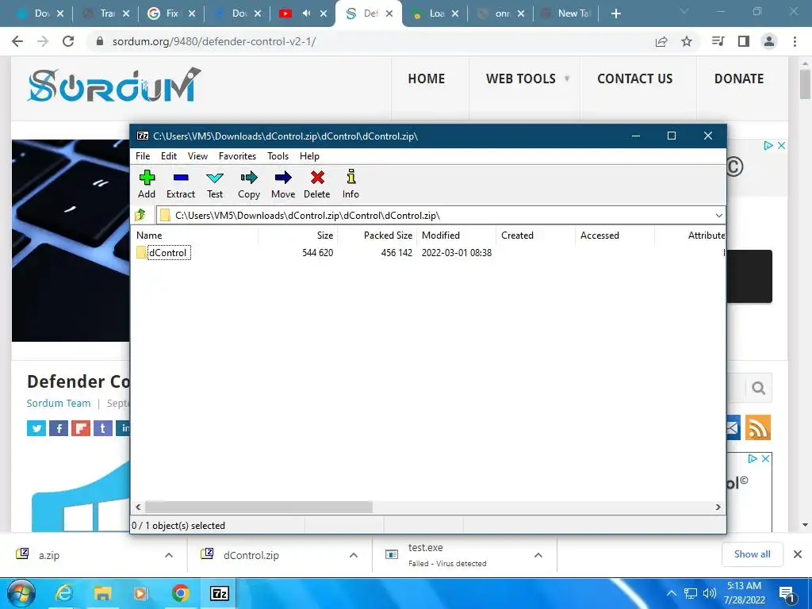Open the DONATE page
The image size is (812, 609).
pyautogui.click(x=739, y=79)
